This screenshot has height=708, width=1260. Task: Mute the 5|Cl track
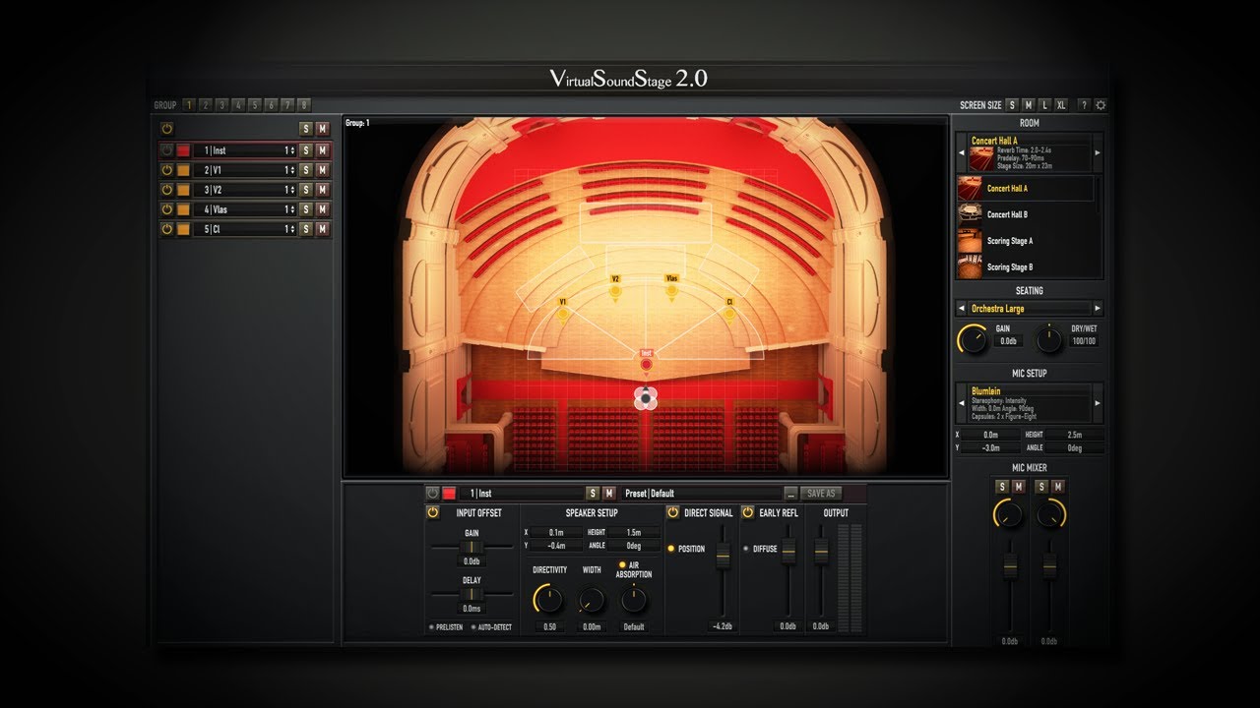(x=322, y=229)
